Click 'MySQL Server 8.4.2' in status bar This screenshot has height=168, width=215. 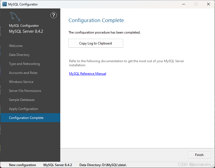[x=58, y=165]
